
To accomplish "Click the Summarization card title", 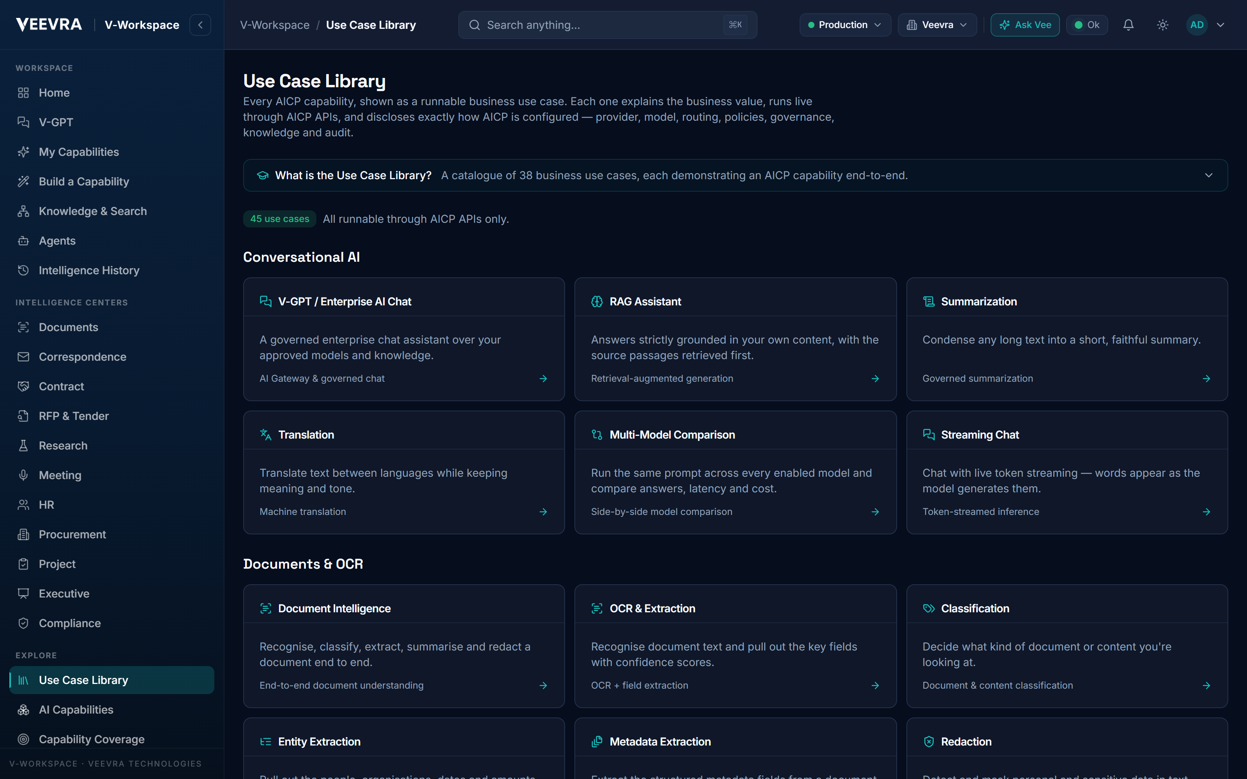I will click(979, 301).
